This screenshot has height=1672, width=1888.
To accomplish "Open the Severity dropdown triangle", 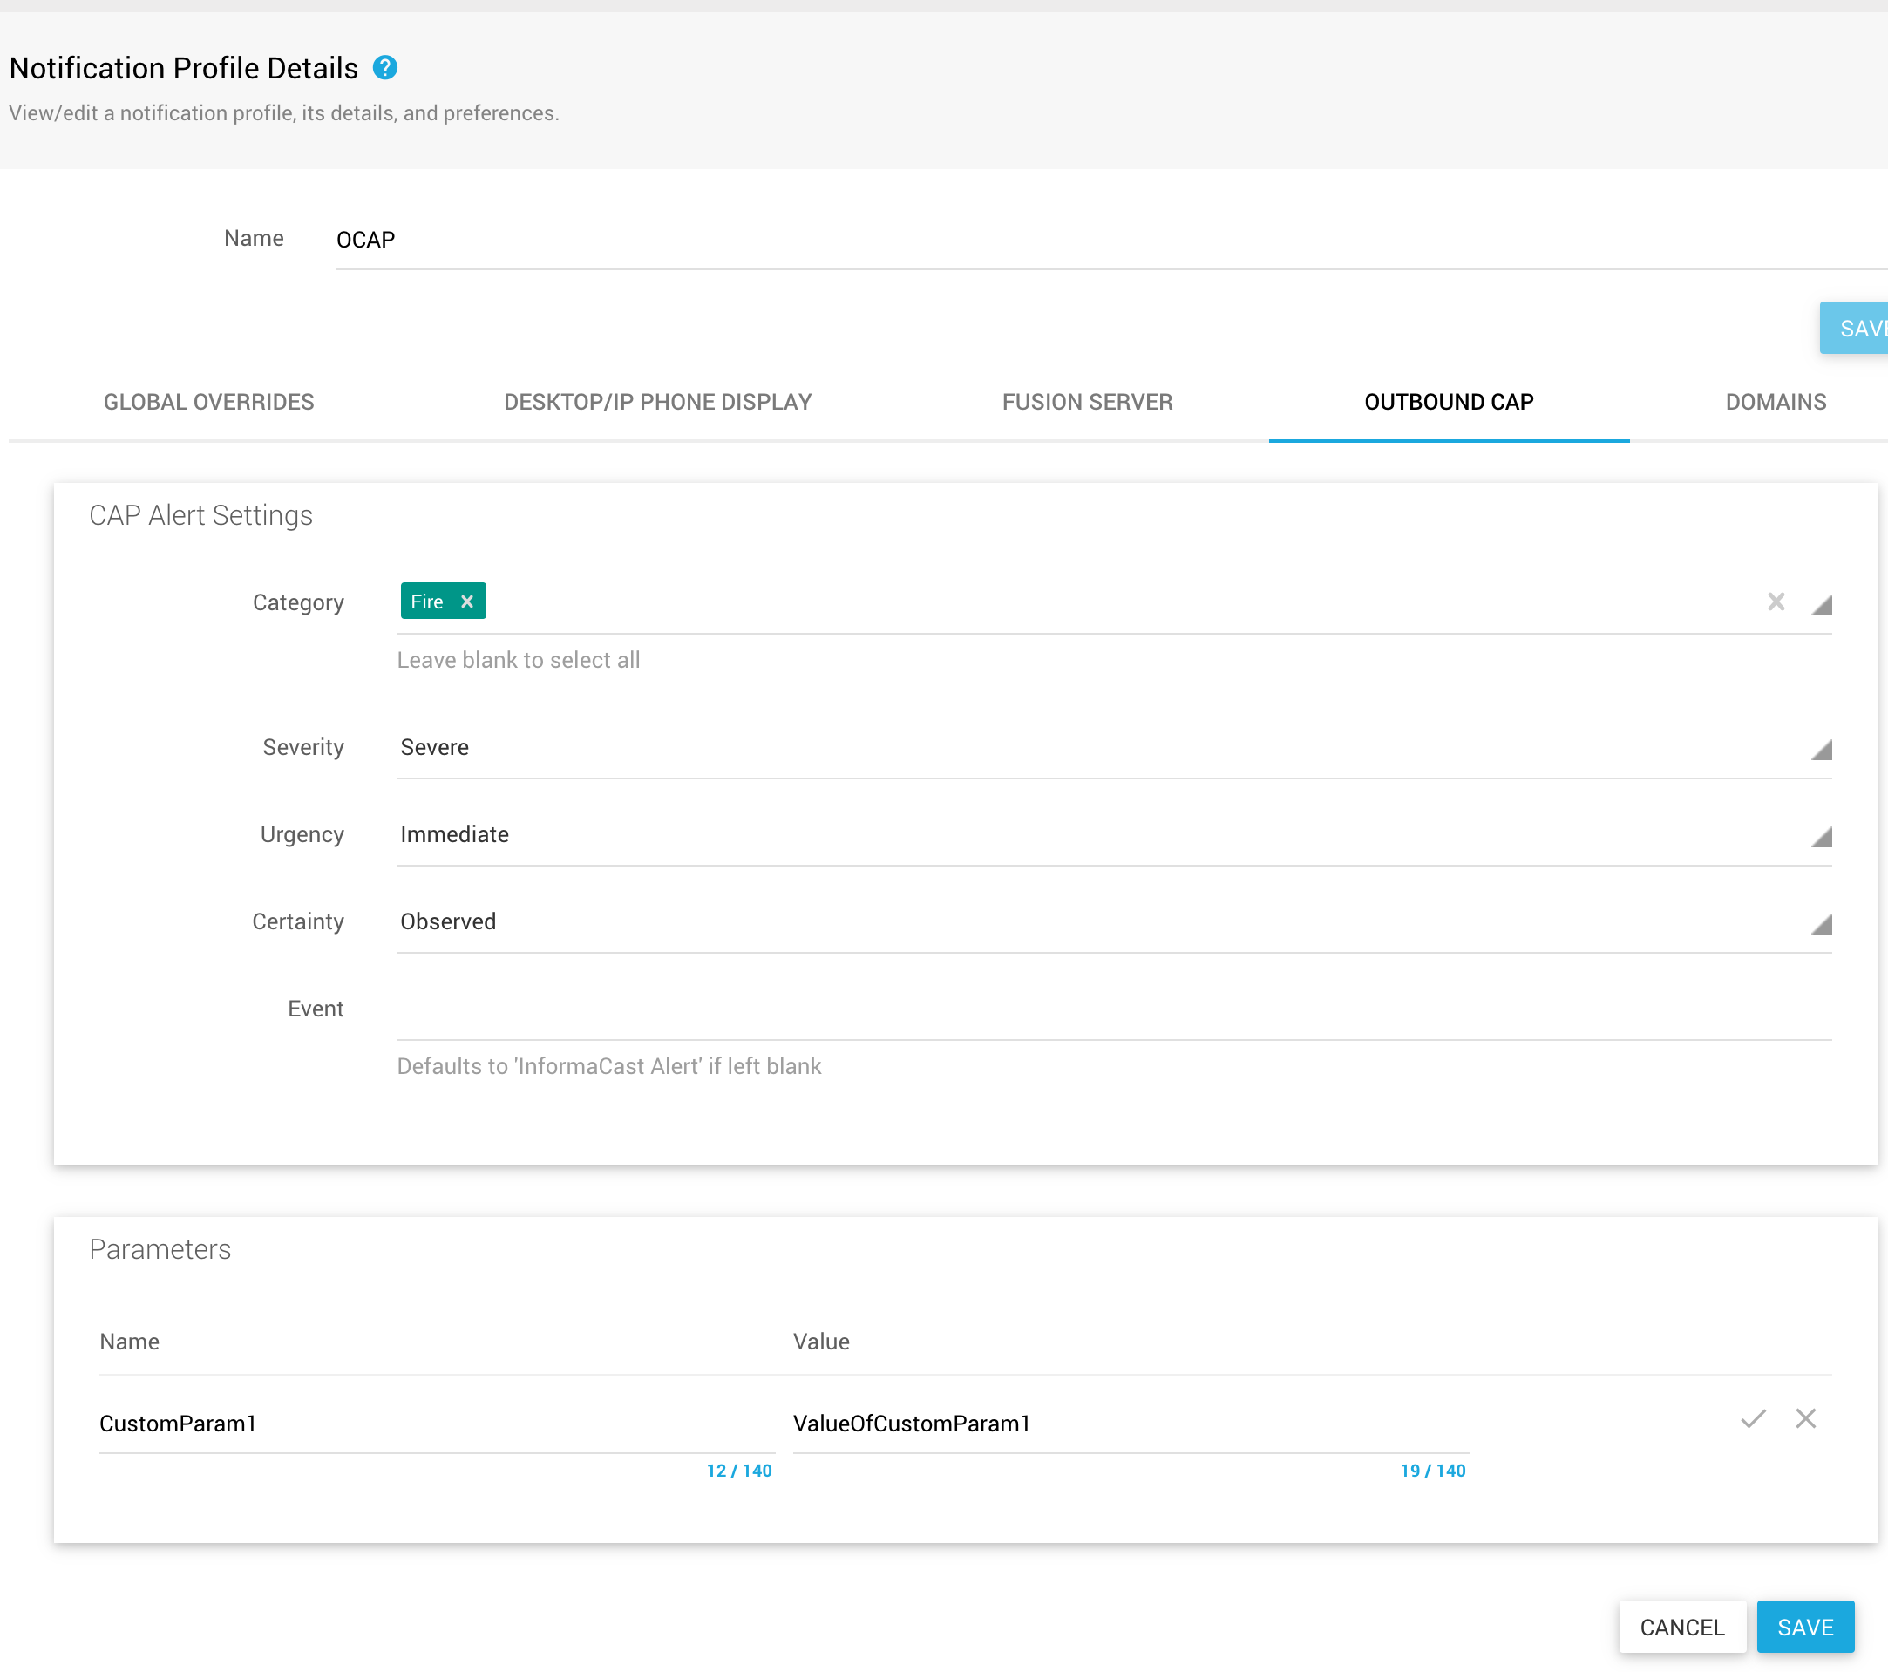I will [1821, 750].
